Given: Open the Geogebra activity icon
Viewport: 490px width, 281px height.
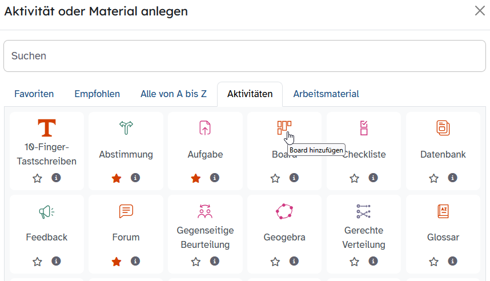Looking at the screenshot, I should [284, 212].
